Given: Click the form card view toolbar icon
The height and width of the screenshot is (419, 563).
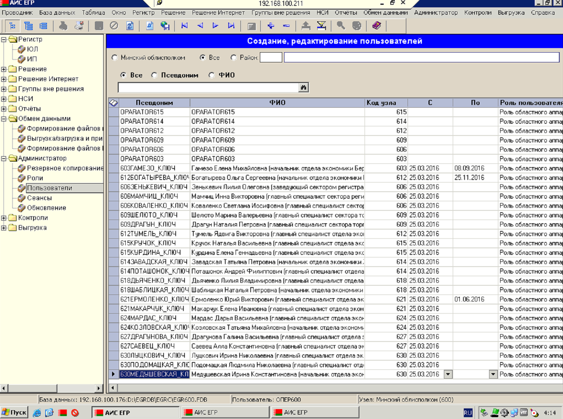Looking at the screenshot, I should (251, 26).
